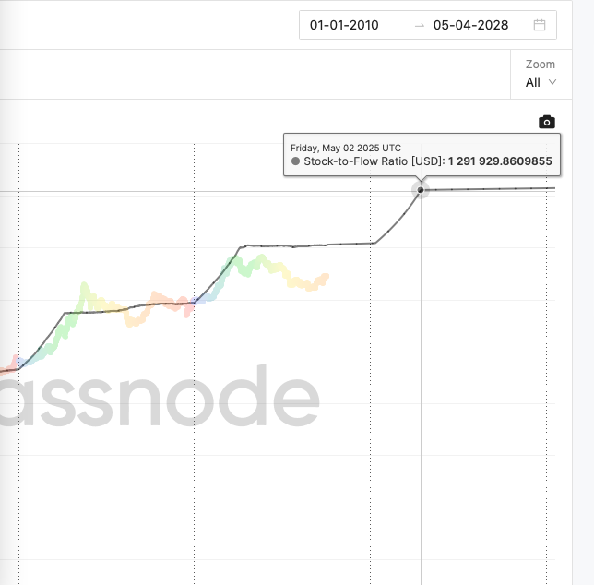Screen dimensions: 594x585
Task: Click the Friday, May 02 2025 UTC tooltip date
Action: [x=346, y=148]
